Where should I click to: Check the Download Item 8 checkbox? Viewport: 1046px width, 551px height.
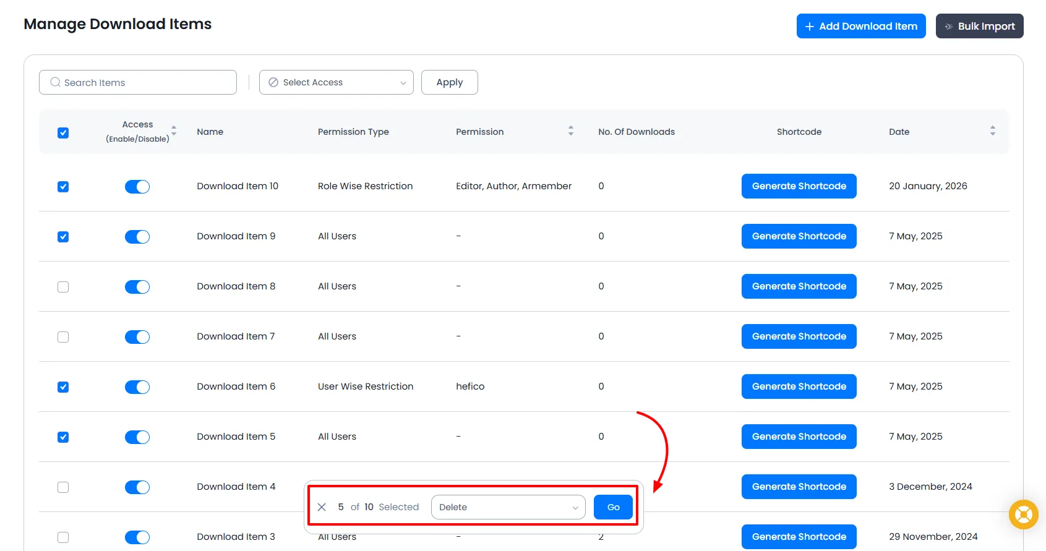[x=63, y=287]
